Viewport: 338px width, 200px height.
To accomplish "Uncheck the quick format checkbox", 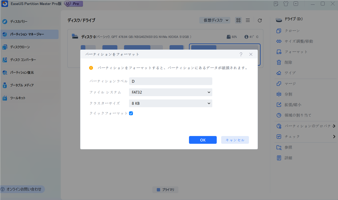I will 131,113.
